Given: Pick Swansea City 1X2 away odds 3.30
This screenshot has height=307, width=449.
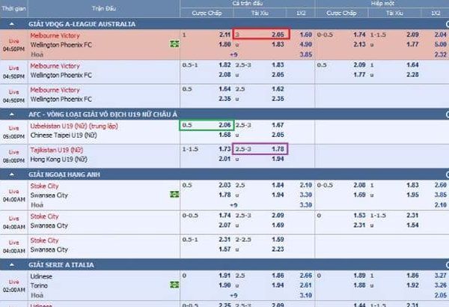Looking at the screenshot, I should click(306, 195).
